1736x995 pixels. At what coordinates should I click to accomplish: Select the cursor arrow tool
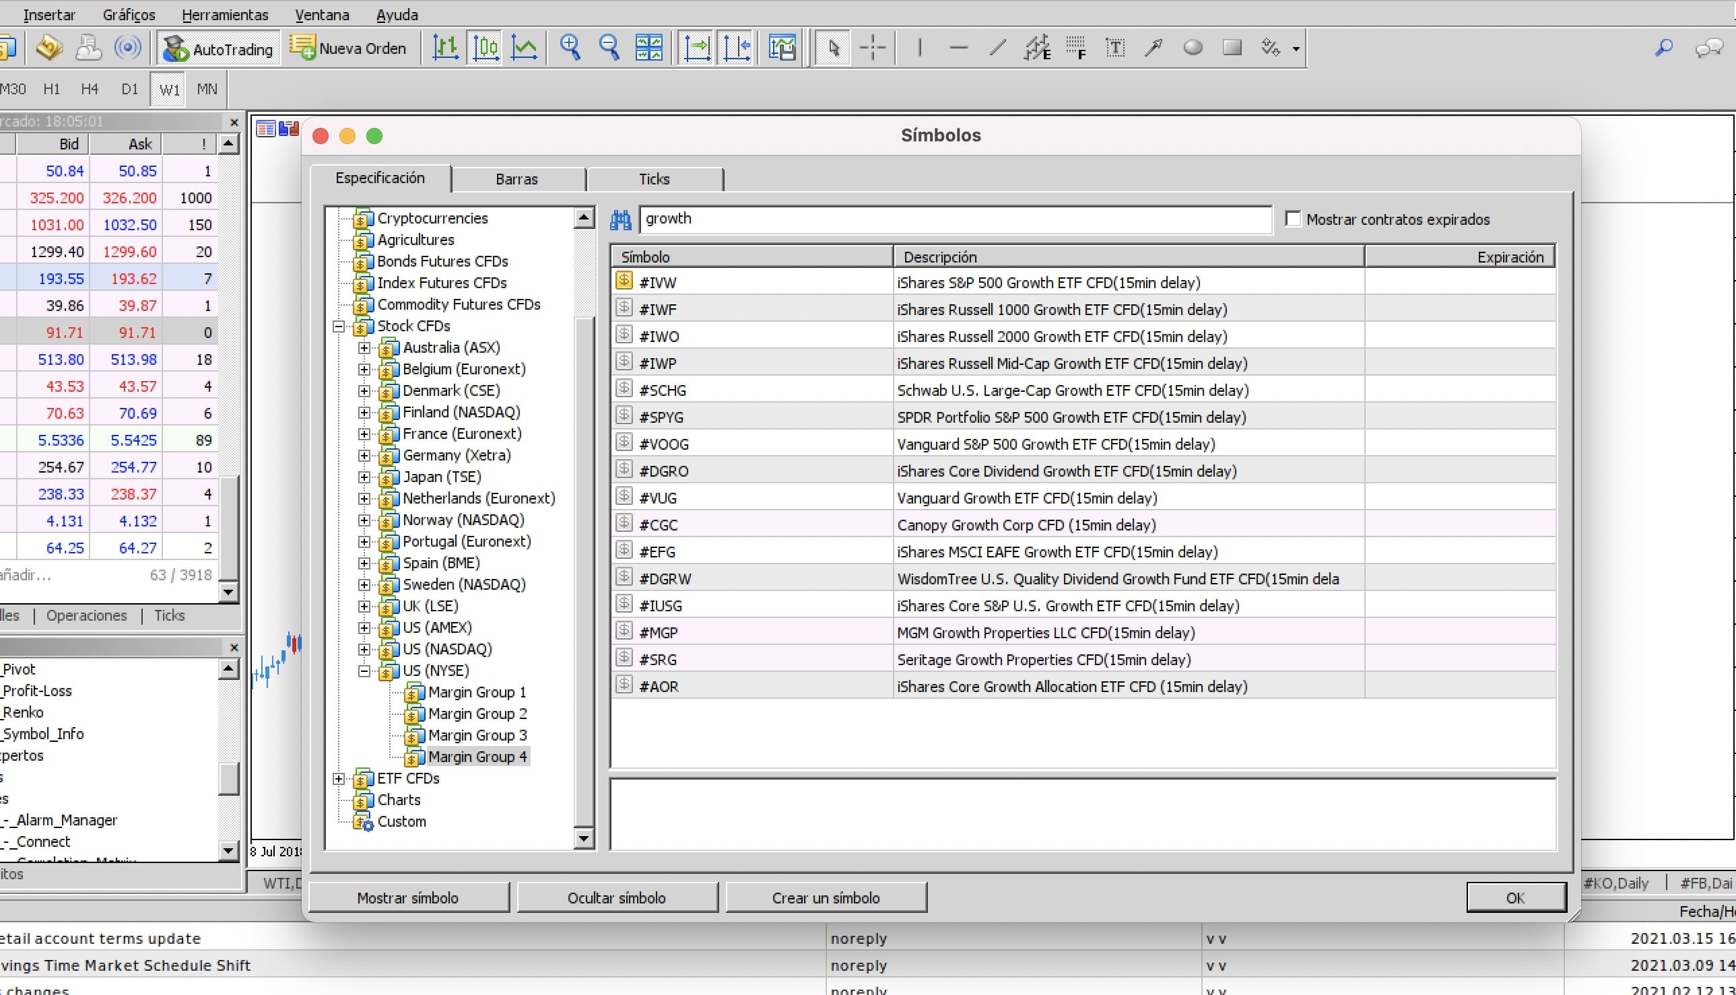pos(833,48)
